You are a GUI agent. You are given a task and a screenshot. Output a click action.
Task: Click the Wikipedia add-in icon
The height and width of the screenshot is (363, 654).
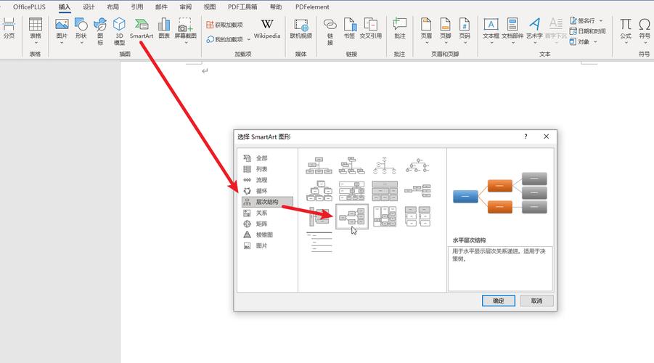coord(266,29)
